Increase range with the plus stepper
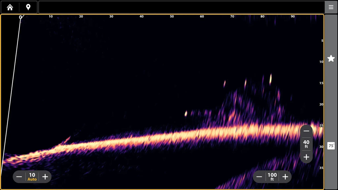338x190 pixels. pyautogui.click(x=285, y=177)
